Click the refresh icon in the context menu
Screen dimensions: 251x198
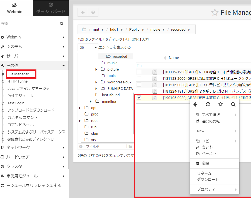click(x=208, y=104)
